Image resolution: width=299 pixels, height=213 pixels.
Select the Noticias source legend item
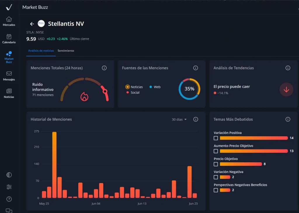134,87
